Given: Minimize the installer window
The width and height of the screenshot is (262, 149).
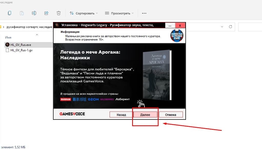Looking at the screenshot, I should point(170,25).
